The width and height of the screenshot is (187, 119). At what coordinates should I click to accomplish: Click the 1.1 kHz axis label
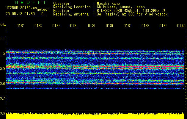(x=2, y=39)
